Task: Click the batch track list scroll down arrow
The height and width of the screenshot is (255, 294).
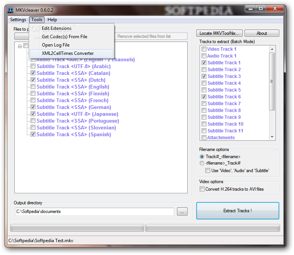Action: pos(272,137)
